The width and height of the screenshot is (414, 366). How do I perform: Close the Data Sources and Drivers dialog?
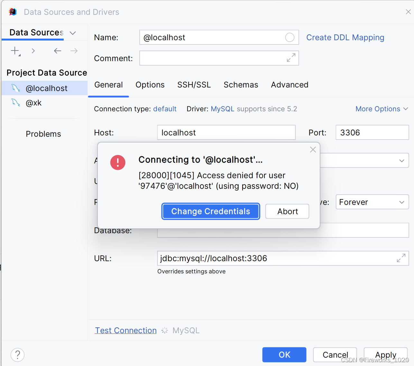coord(408,12)
